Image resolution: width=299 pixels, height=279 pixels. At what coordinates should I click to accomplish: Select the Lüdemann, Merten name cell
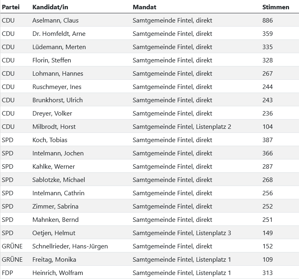59,47
